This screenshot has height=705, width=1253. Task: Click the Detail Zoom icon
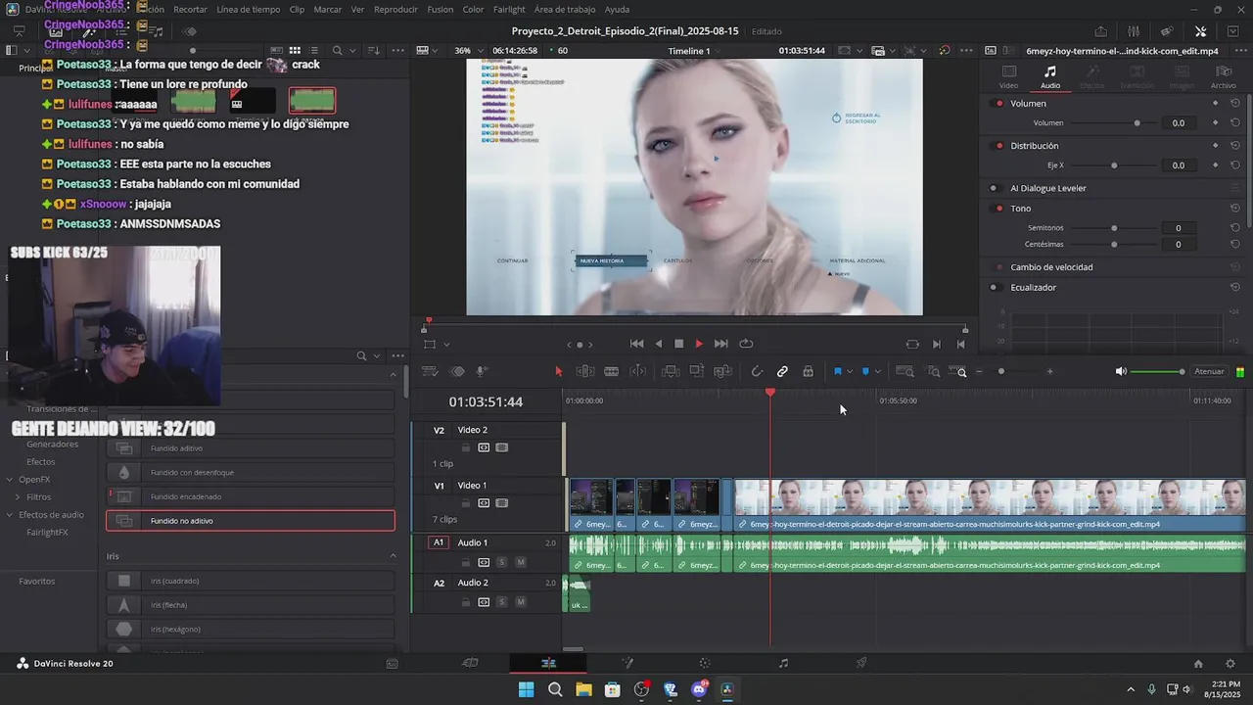click(934, 371)
